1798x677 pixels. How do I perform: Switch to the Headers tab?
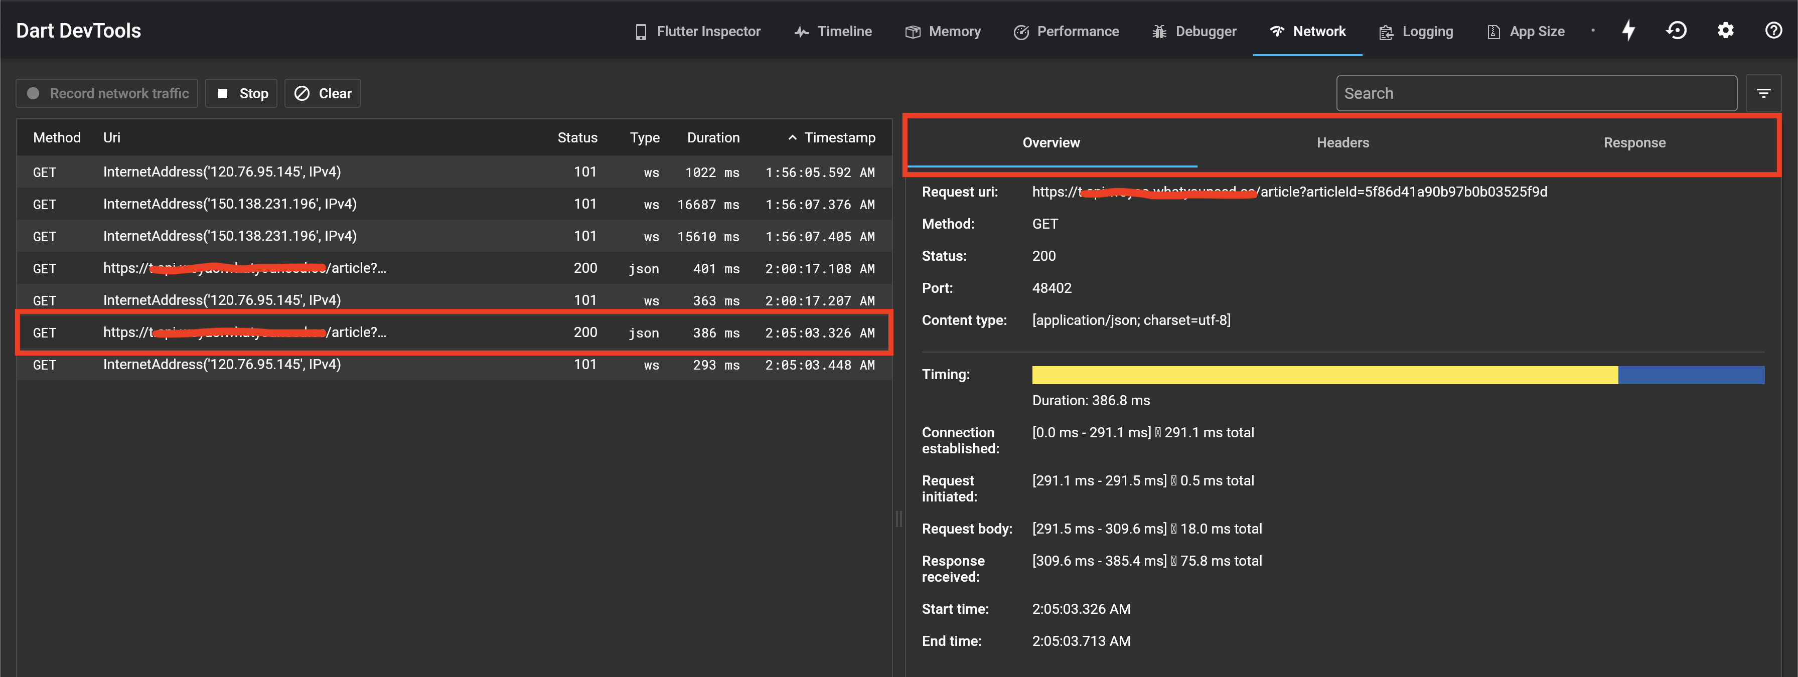(1342, 142)
